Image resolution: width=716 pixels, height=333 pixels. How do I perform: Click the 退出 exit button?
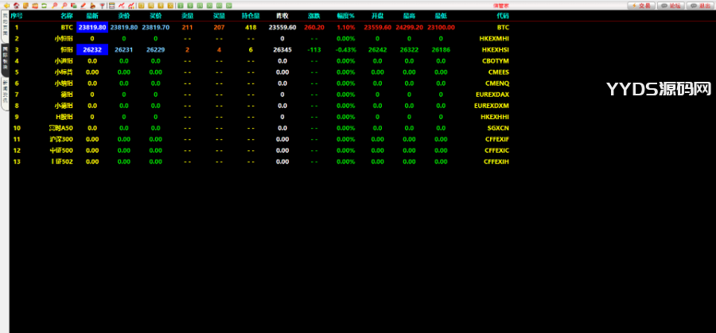(700, 6)
